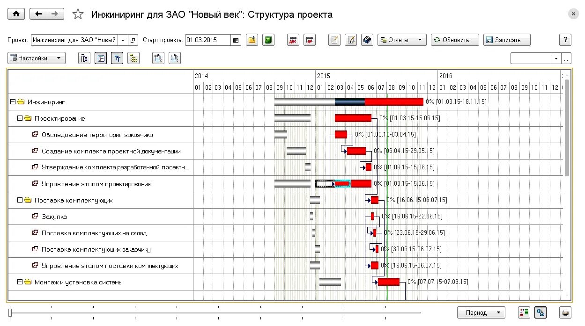This screenshot has height=326, width=585.
Task: Click the Старт проекта date field
Action: pyautogui.click(x=208, y=40)
